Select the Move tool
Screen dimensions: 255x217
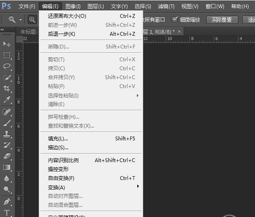click(7, 44)
